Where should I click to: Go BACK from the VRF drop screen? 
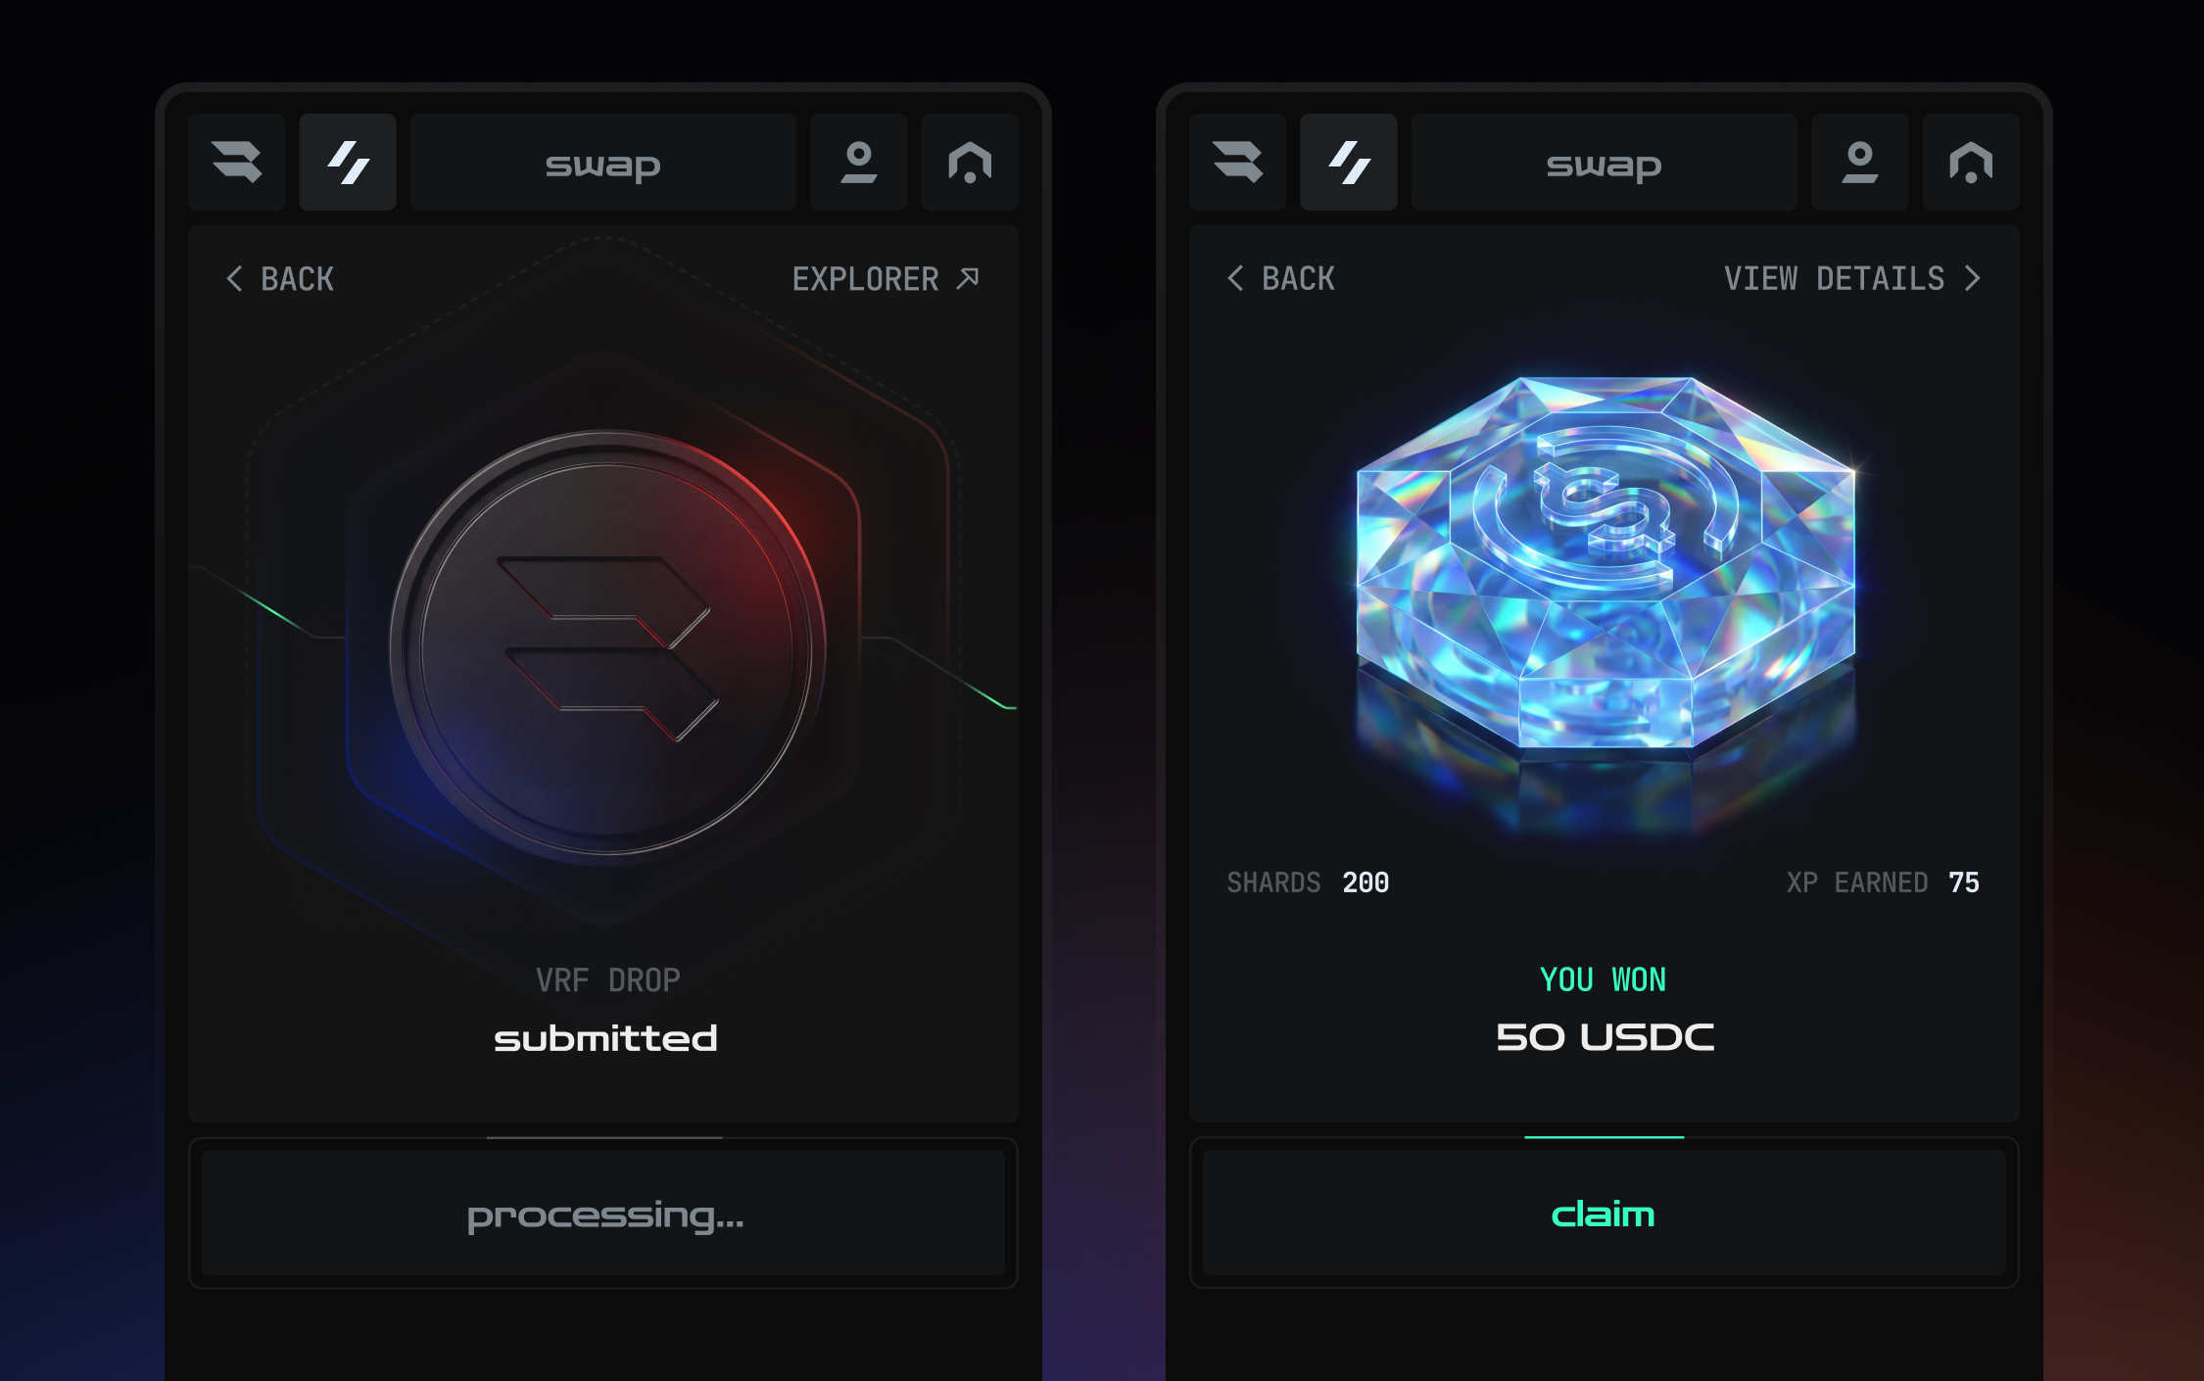(280, 279)
